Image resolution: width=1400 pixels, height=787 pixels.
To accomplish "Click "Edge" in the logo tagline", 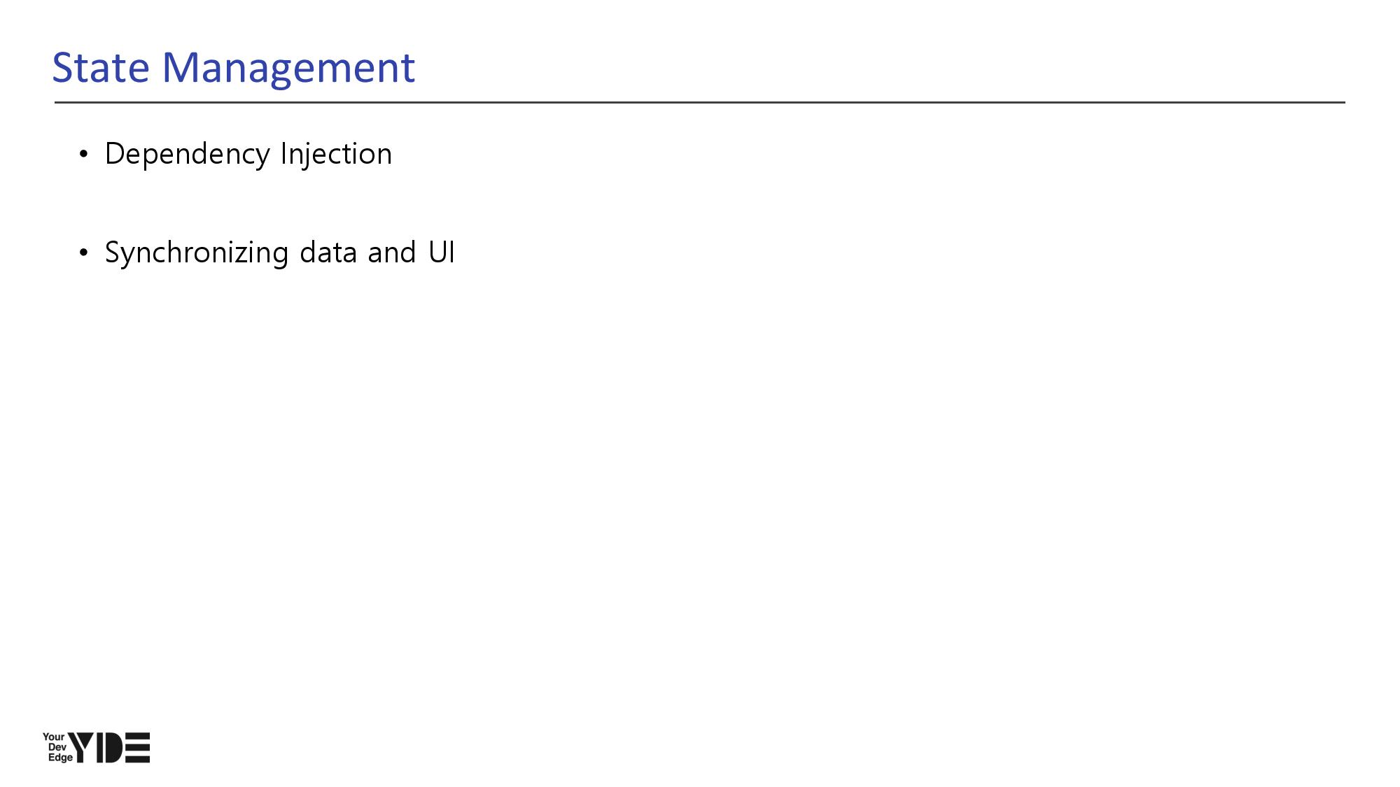I will tap(60, 758).
